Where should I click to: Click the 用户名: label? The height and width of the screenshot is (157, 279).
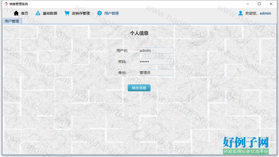[122, 51]
